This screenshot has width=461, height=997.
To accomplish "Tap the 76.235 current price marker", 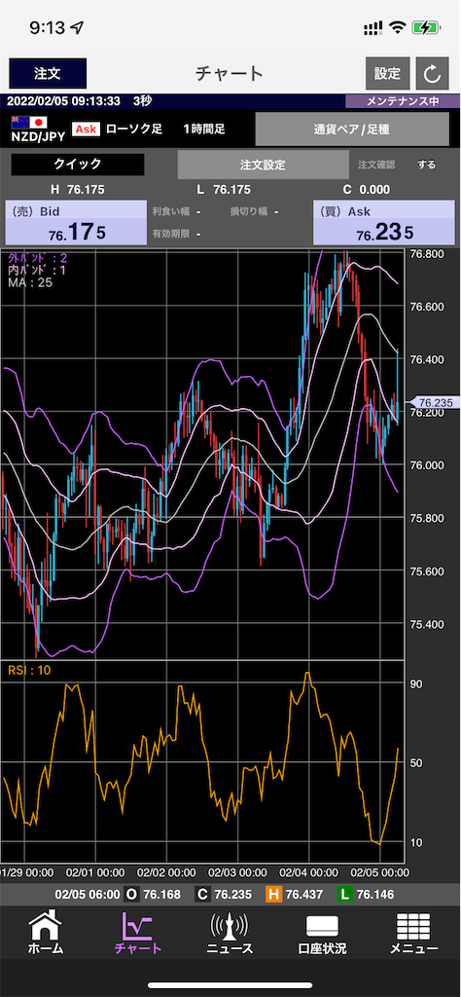I will tap(434, 402).
